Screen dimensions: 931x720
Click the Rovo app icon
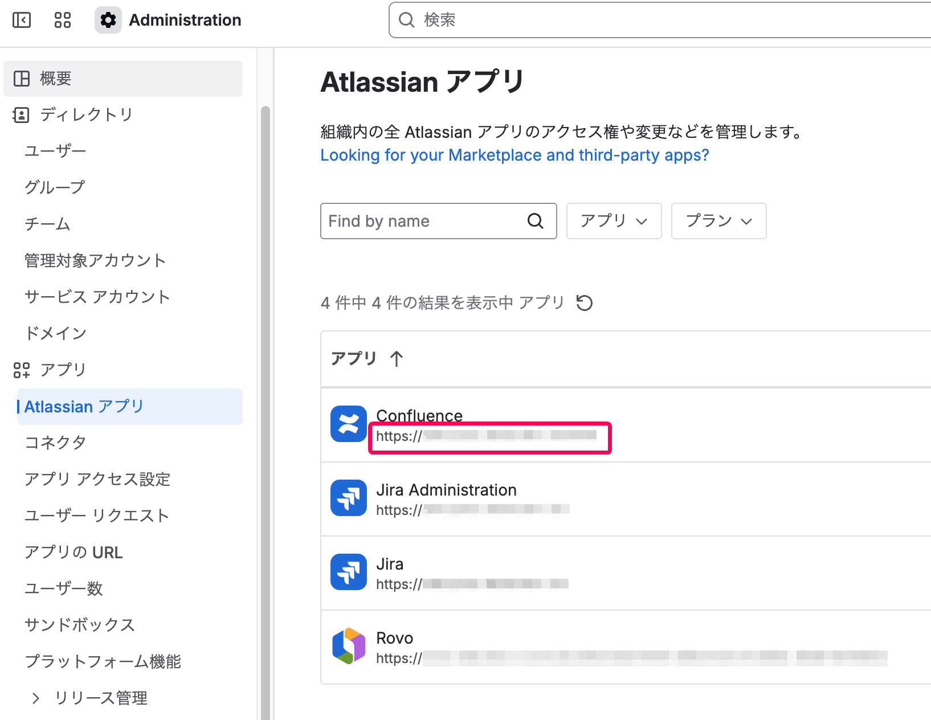[x=349, y=646]
